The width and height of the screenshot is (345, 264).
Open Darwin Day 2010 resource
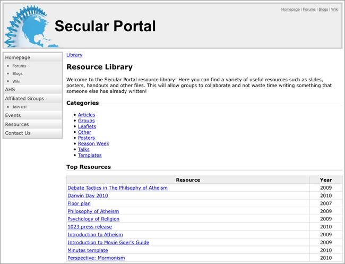(x=88, y=195)
